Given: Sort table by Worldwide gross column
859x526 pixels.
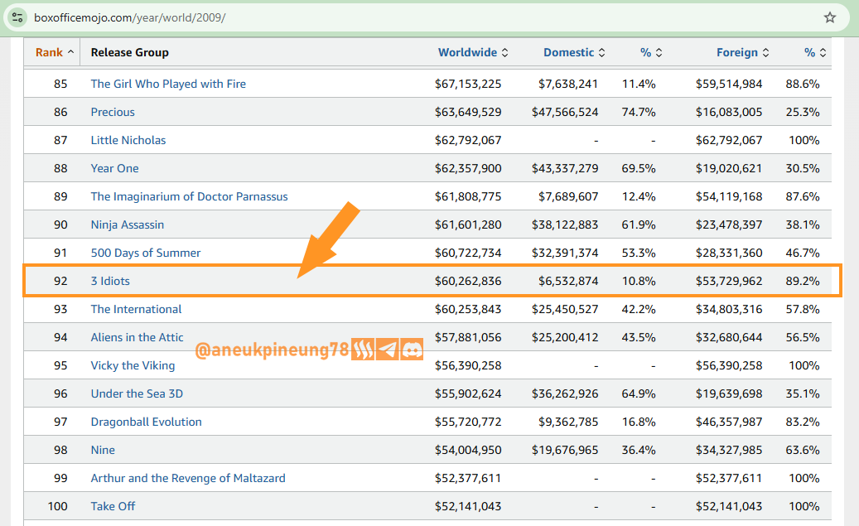Looking at the screenshot, I should pyautogui.click(x=473, y=53).
